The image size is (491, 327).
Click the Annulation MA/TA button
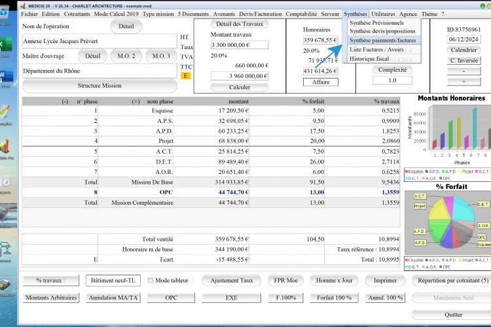coord(113,298)
